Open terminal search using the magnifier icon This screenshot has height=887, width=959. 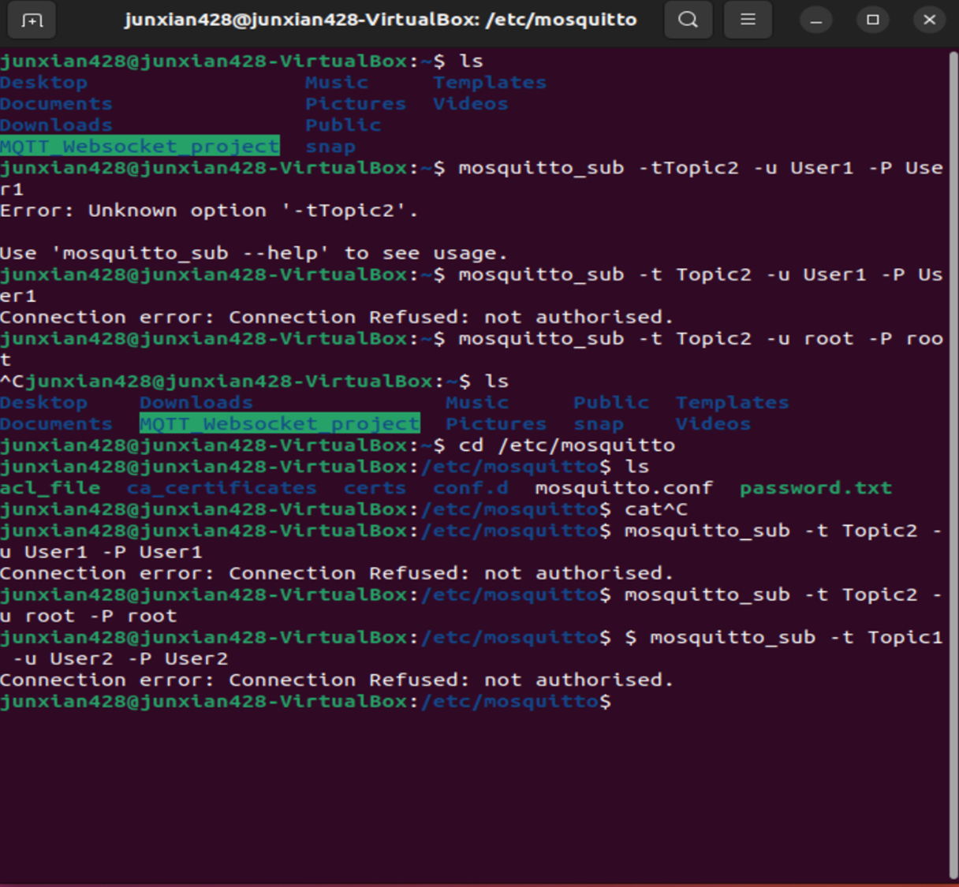coord(688,20)
